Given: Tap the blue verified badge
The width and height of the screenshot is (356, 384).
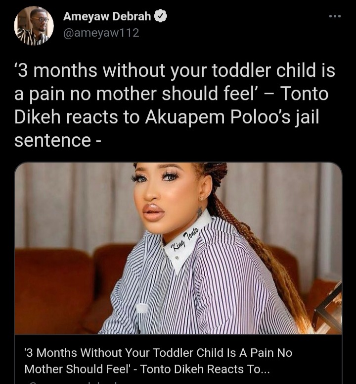Looking at the screenshot, I should click(x=160, y=16).
